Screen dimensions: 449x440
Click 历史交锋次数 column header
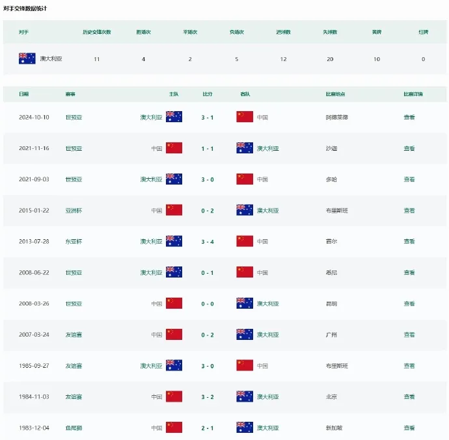pyautogui.click(x=97, y=32)
